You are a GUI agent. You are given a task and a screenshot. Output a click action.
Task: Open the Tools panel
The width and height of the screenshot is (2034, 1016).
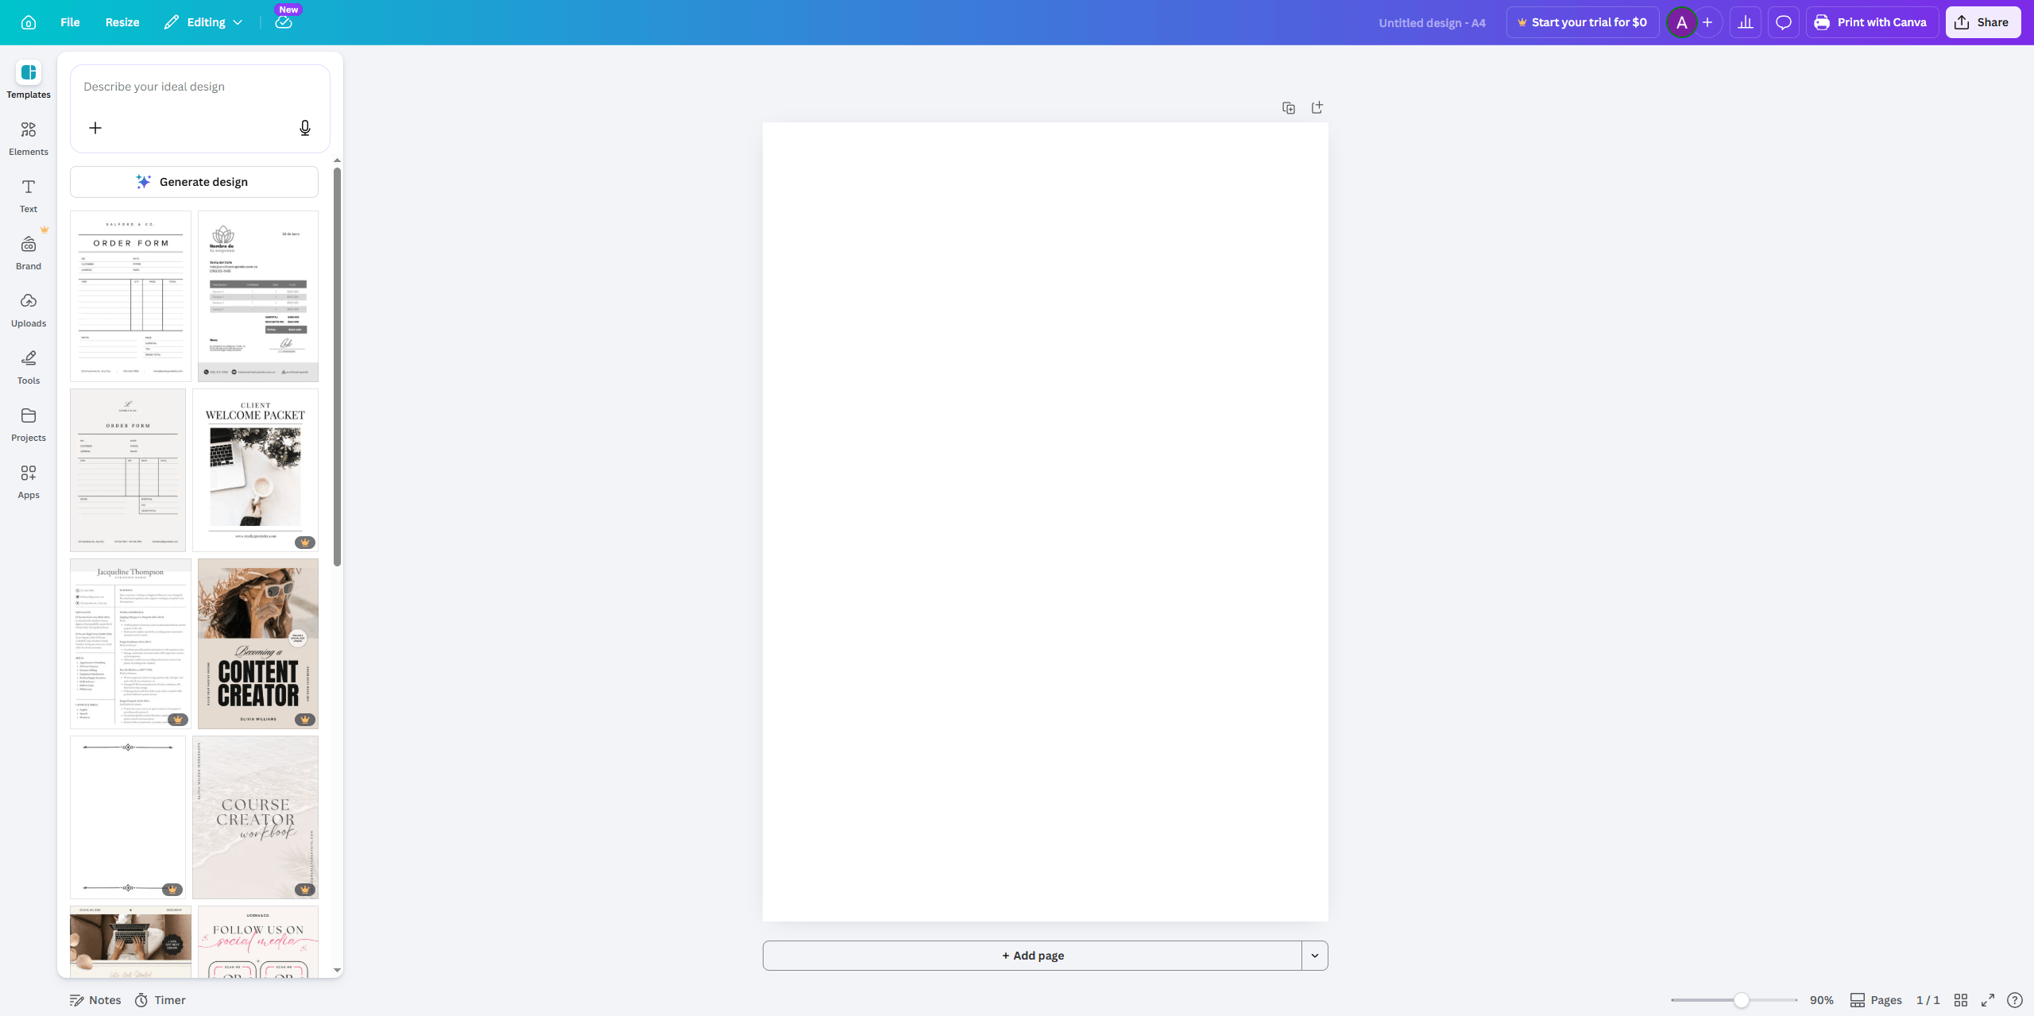[28, 366]
